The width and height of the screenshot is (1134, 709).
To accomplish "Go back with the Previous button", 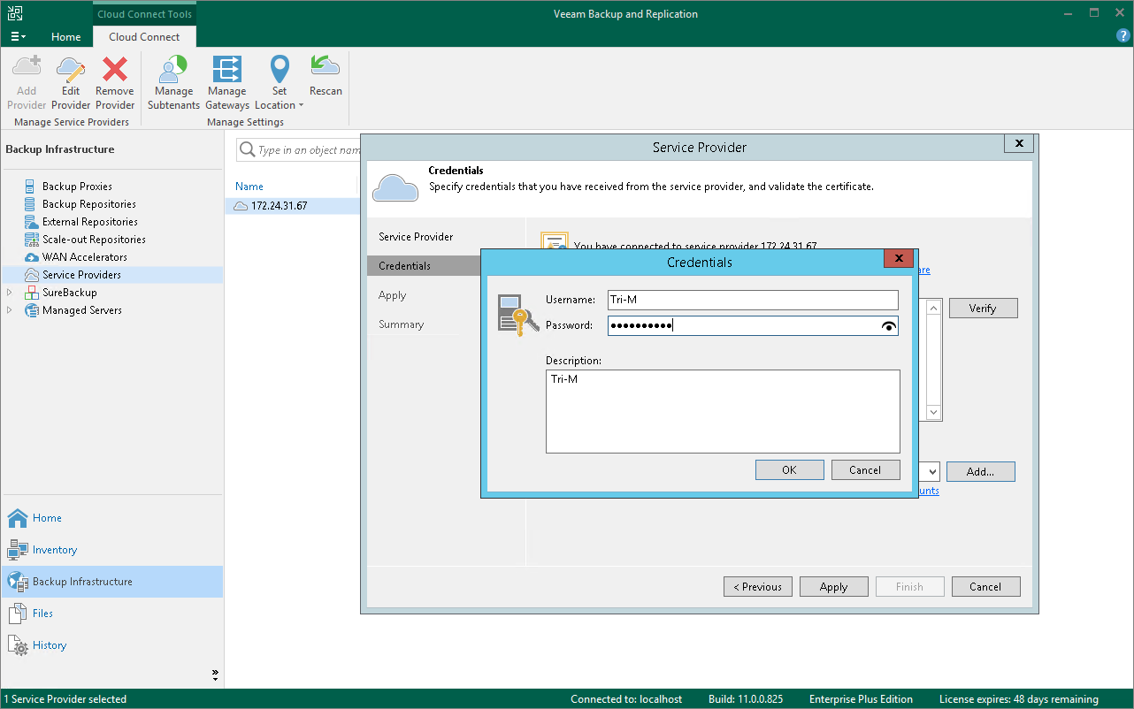I will click(758, 587).
